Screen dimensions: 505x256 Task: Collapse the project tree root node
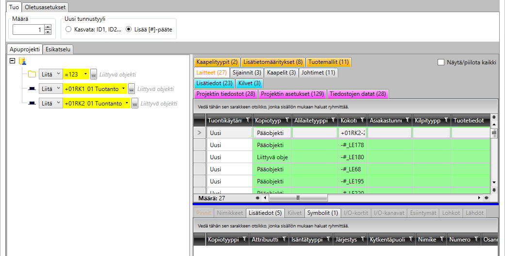coord(12,61)
